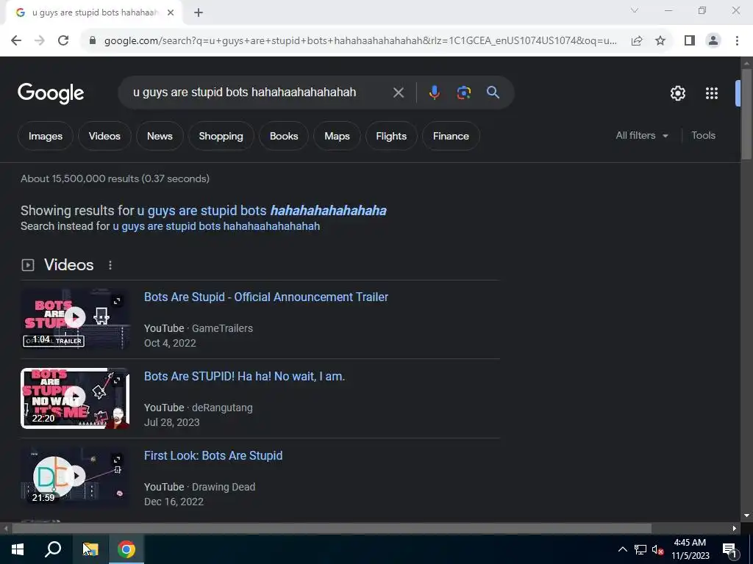Filter results by Flights

click(x=391, y=136)
